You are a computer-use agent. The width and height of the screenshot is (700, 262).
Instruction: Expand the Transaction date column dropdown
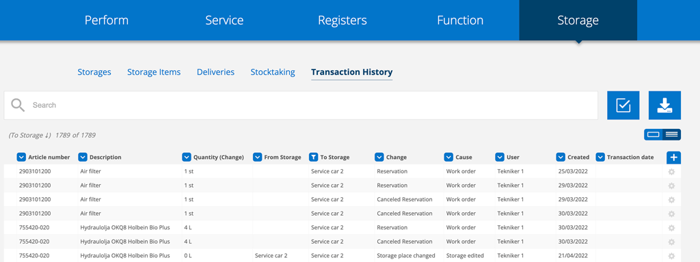(600, 158)
